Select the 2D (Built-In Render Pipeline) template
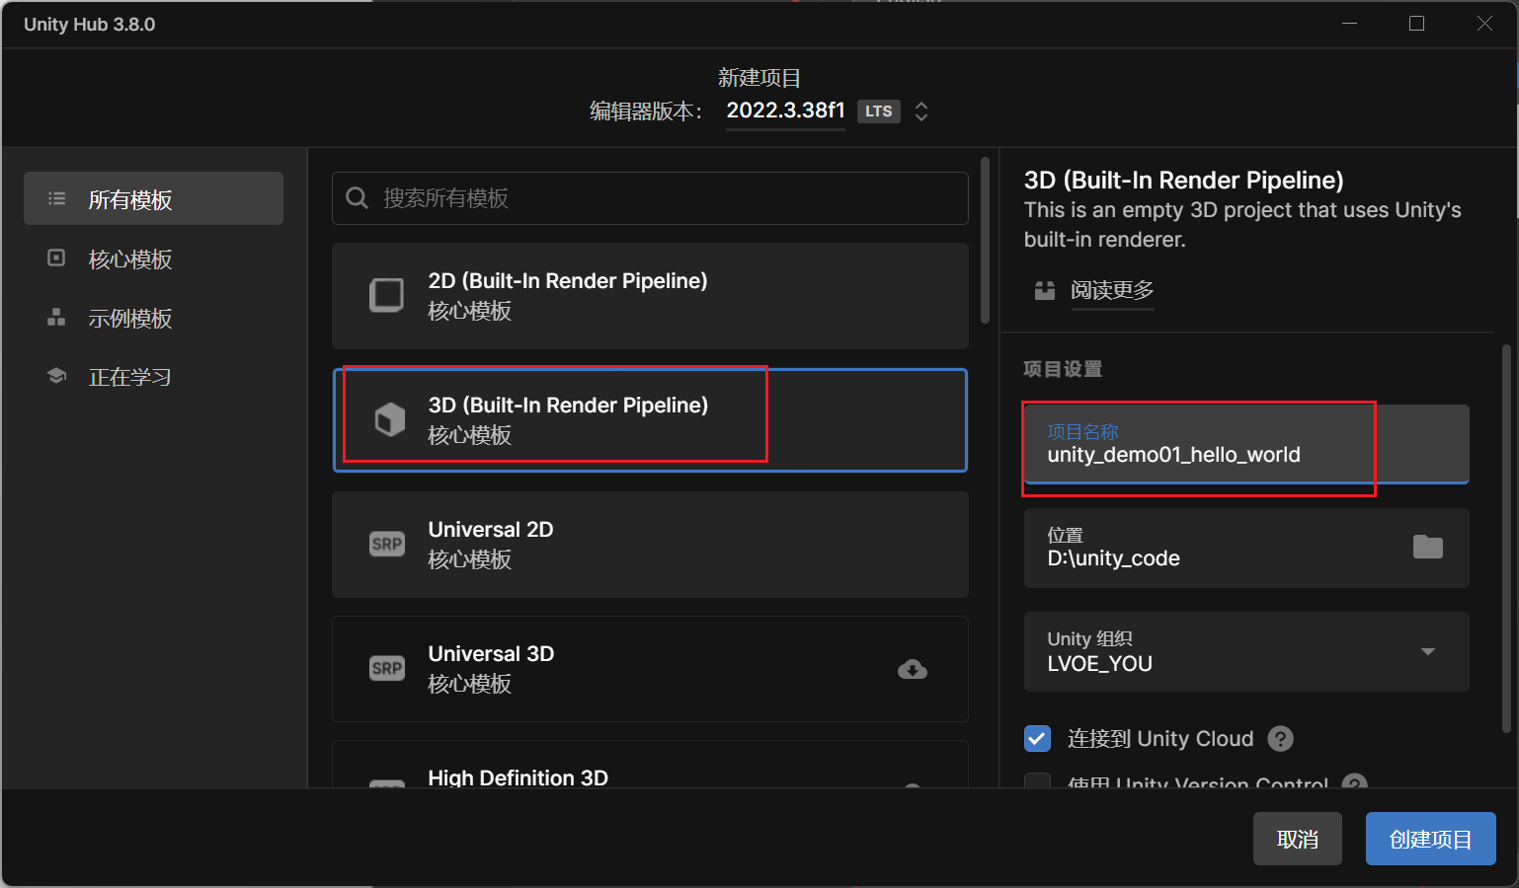The height and width of the screenshot is (888, 1519). pyautogui.click(x=650, y=296)
